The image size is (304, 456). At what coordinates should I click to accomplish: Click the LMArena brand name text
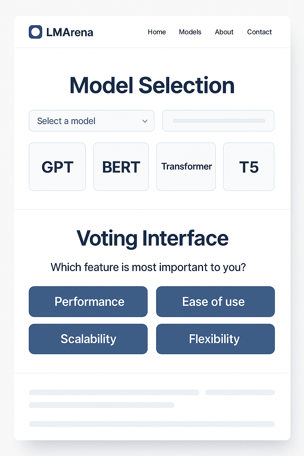(x=70, y=32)
